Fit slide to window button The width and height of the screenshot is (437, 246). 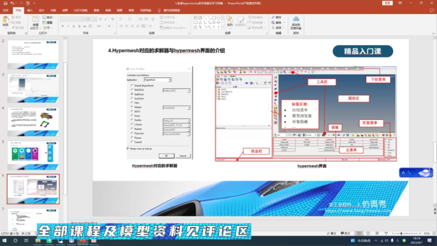(x=434, y=234)
